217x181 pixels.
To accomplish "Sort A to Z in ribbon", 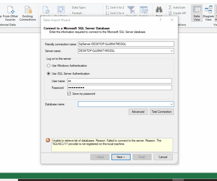I will pos(115,7).
